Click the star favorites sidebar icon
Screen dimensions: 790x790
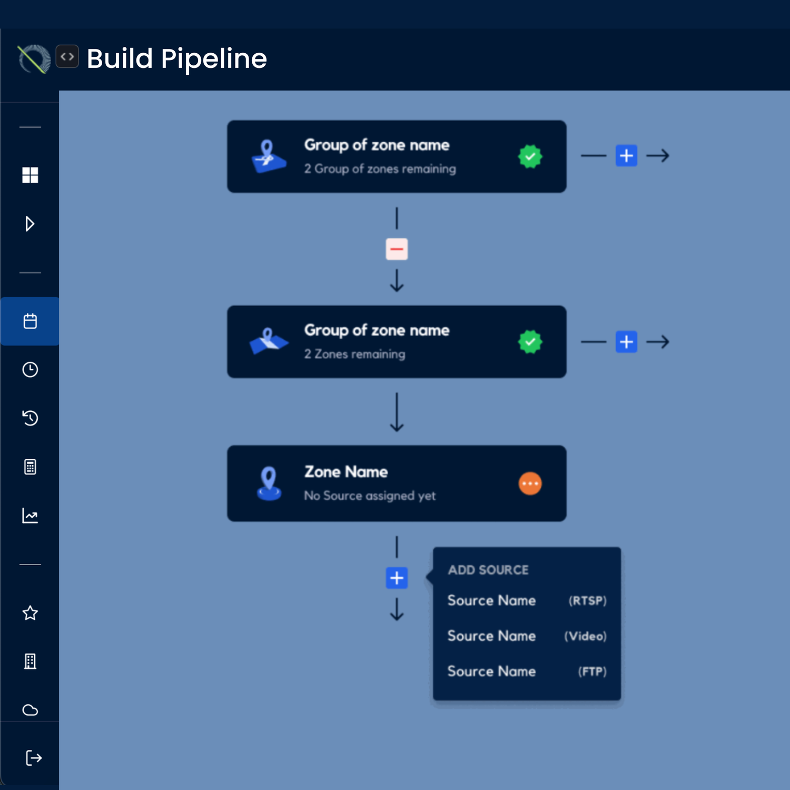30,613
